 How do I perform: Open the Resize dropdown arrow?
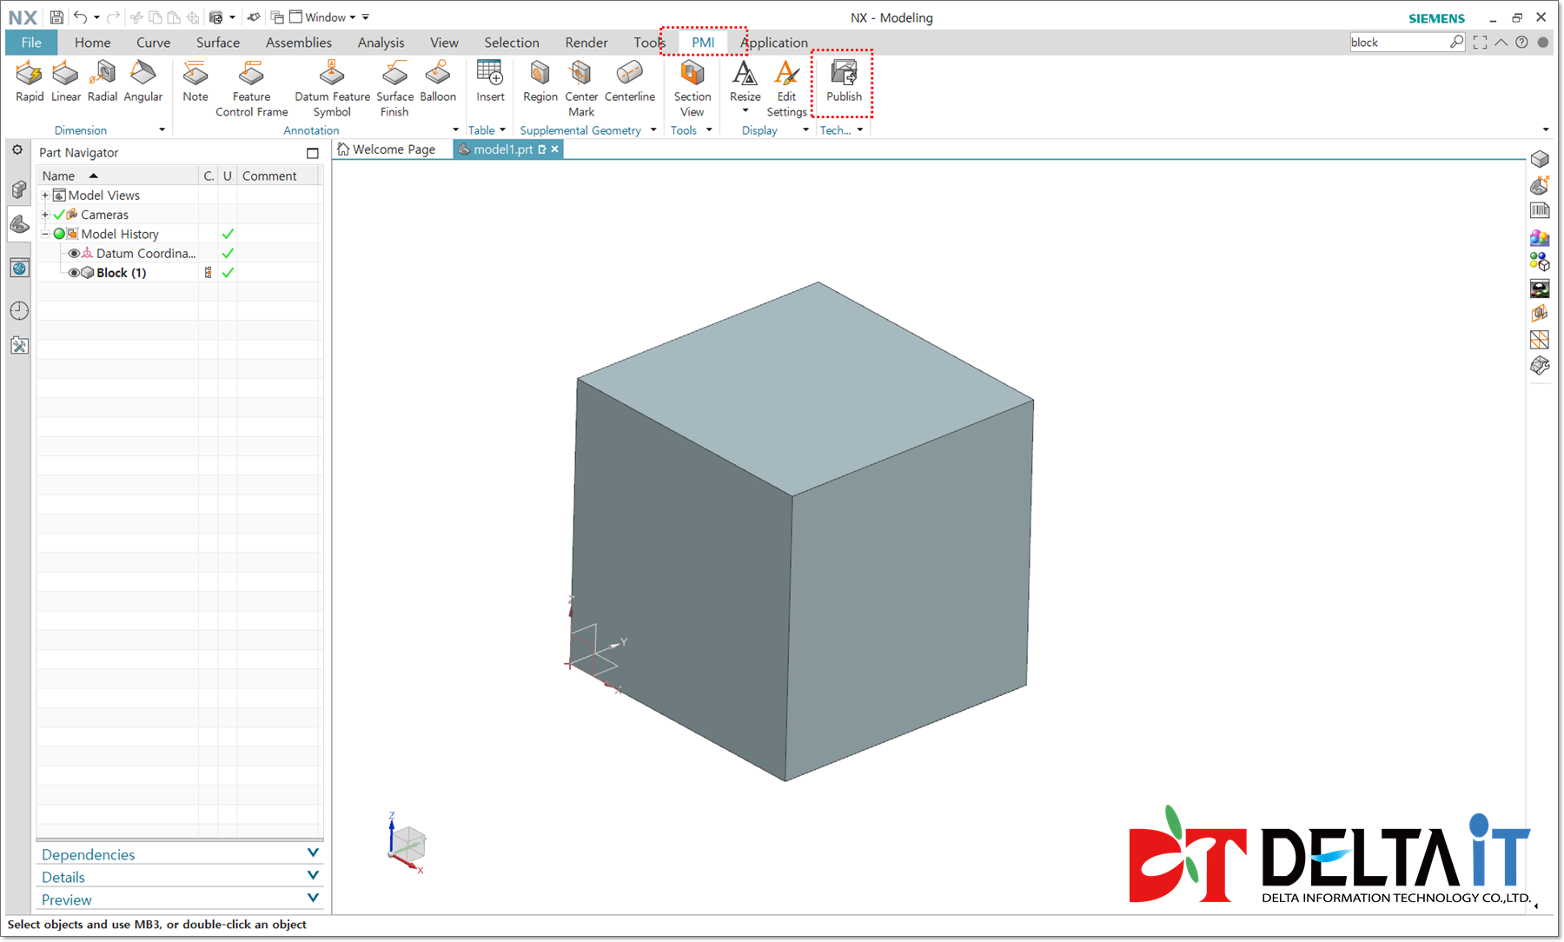tap(745, 109)
